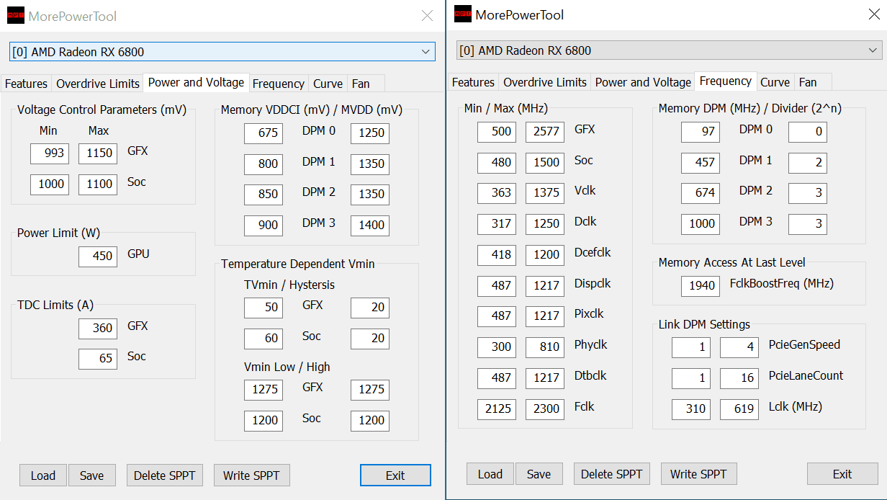Click Vmin Low Soc field 1200
Image resolution: width=887 pixels, height=500 pixels.
(264, 421)
